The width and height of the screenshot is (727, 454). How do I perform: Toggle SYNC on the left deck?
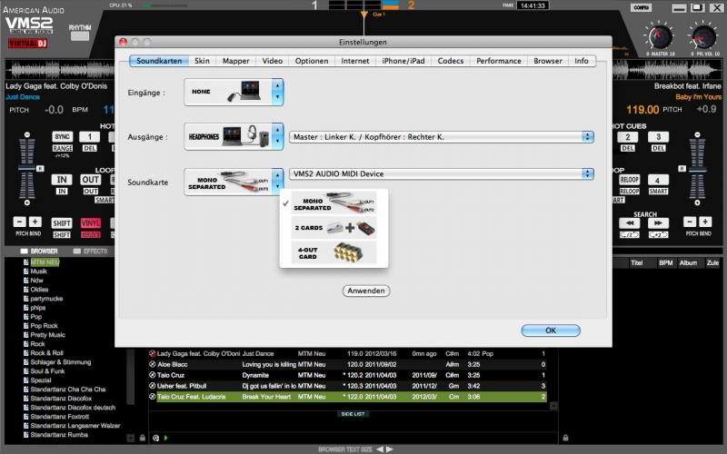click(x=62, y=136)
